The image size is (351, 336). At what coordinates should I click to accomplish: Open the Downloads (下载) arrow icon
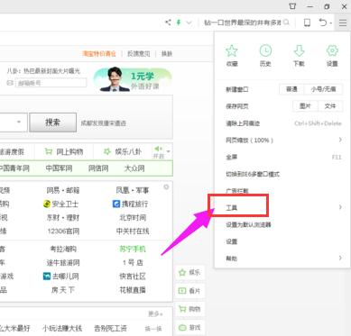299,51
